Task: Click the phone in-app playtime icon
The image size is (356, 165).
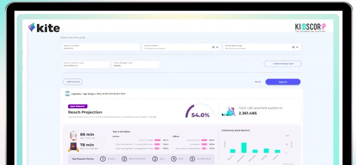Action: point(73,136)
